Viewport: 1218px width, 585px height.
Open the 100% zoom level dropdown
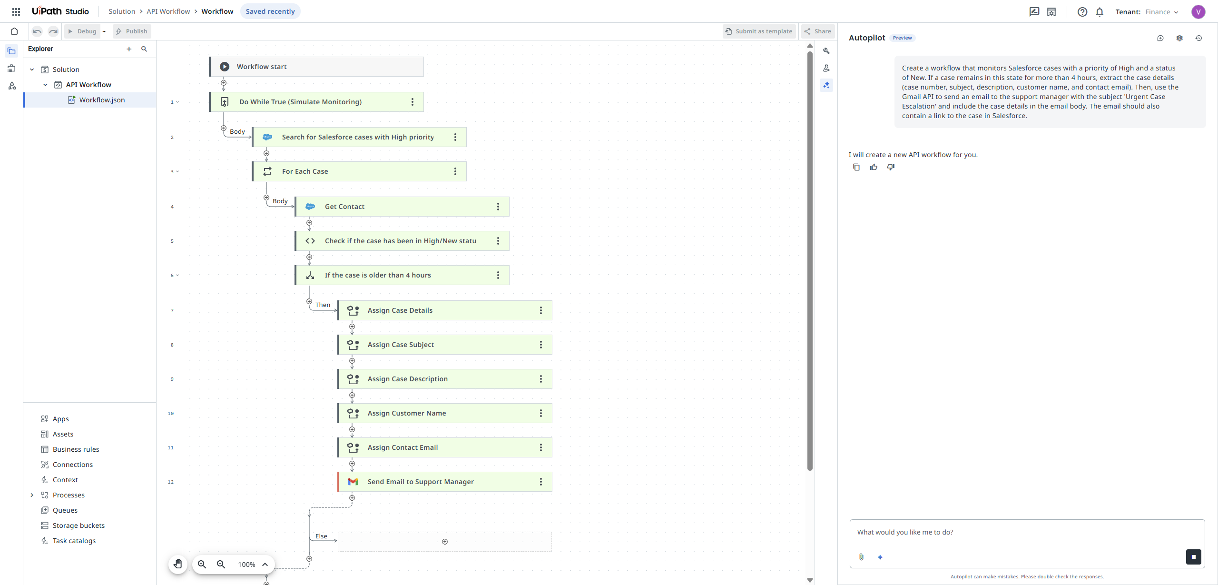coord(253,564)
